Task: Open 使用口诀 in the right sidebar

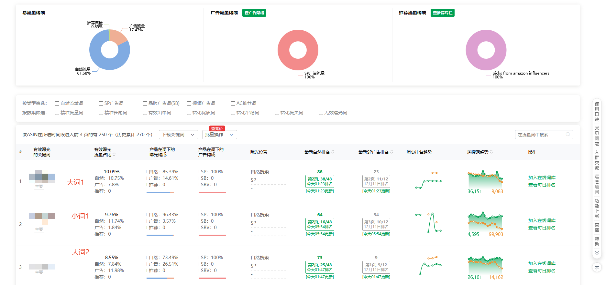Action: point(597,112)
